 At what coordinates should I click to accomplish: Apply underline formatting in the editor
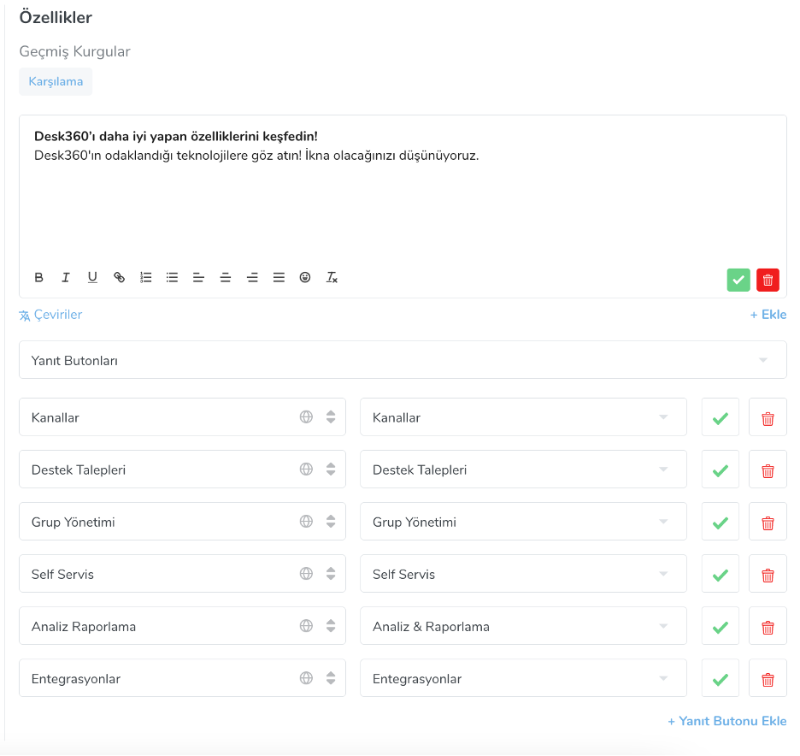click(92, 278)
